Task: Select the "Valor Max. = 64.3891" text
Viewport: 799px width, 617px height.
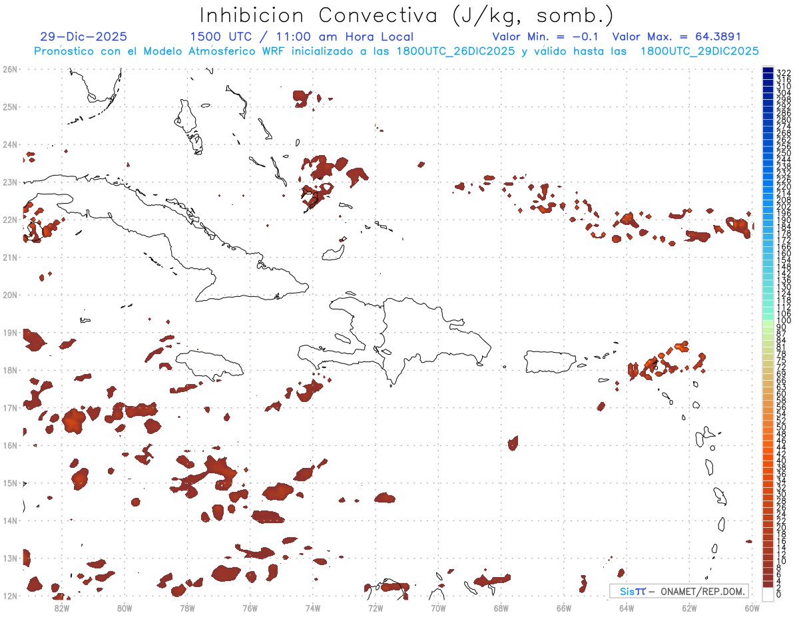Action: click(x=676, y=37)
